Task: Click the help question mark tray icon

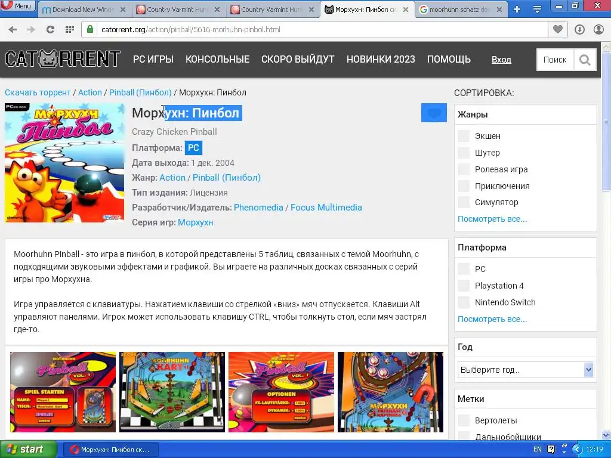Action: (x=551, y=450)
